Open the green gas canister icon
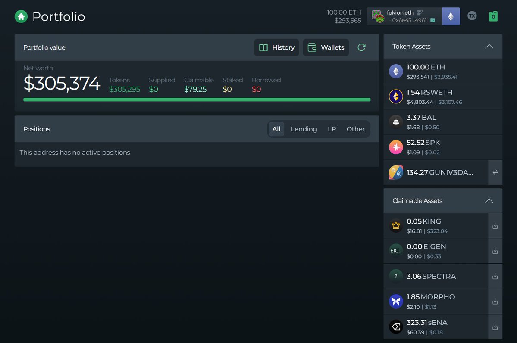Screen dimensions: 517x343 pos(493,16)
